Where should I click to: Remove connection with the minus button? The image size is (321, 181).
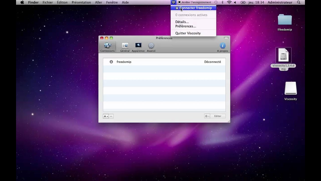click(x=111, y=116)
